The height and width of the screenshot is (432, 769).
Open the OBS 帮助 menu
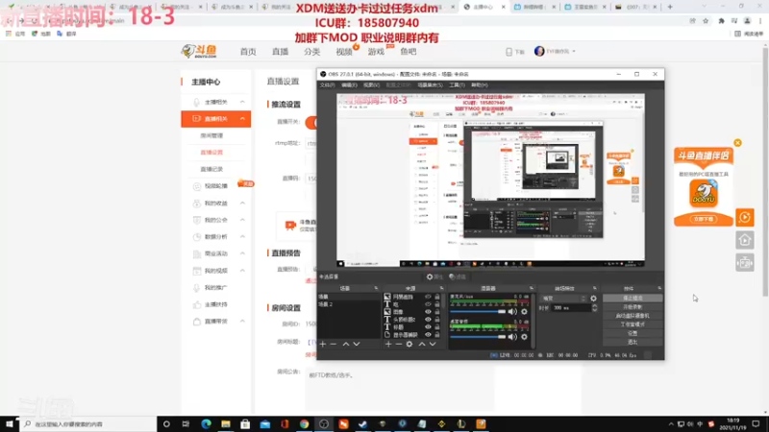[479, 85]
